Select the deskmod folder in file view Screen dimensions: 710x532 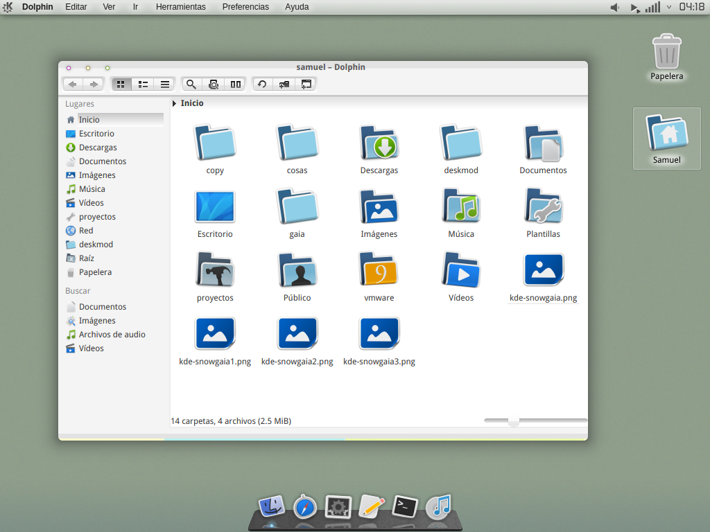pyautogui.click(x=461, y=143)
